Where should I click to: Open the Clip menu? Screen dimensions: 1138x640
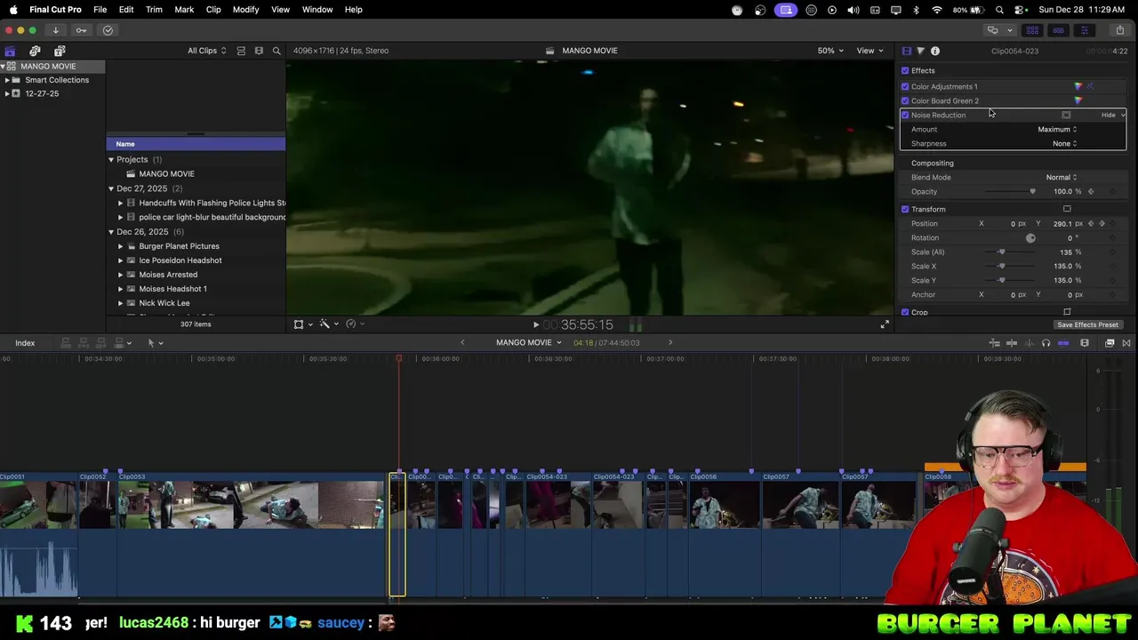tap(213, 9)
